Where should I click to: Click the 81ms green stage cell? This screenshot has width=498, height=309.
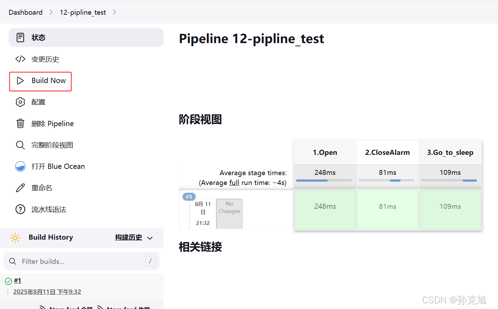(x=388, y=210)
